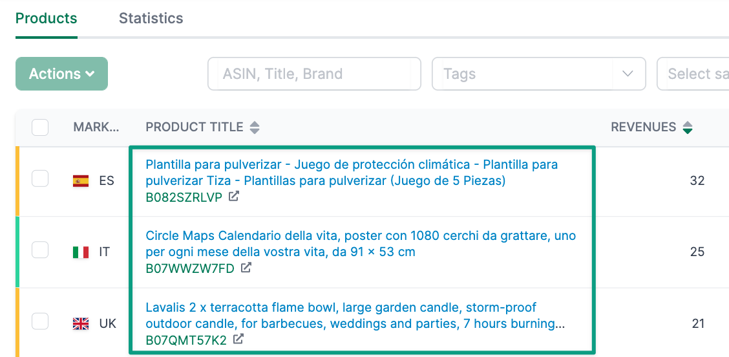
Task: Check the IT product row checkbox
Action: coord(40,250)
